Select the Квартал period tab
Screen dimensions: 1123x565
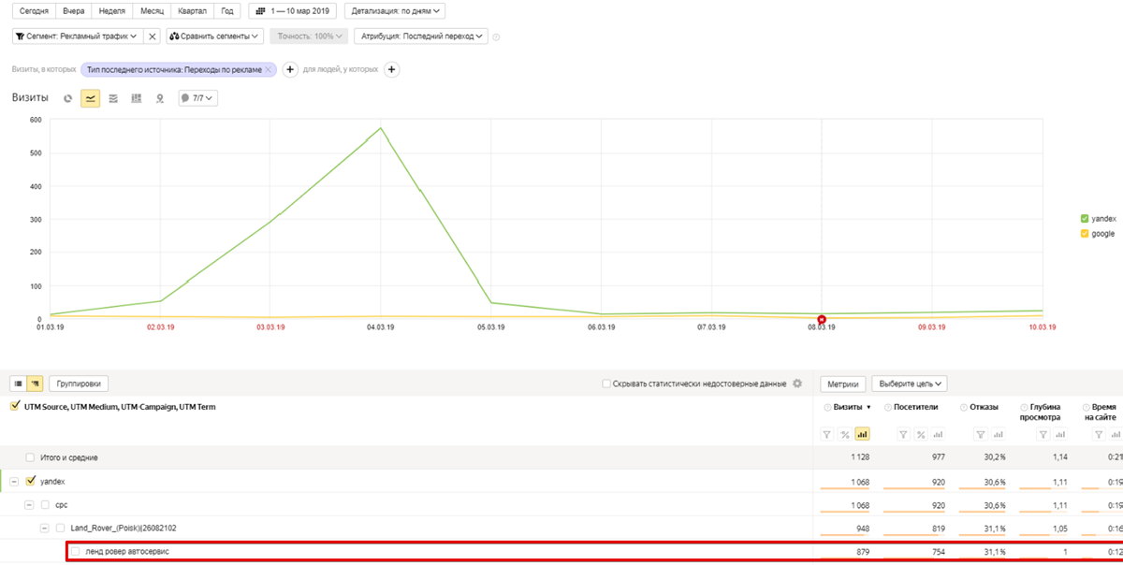tap(191, 11)
